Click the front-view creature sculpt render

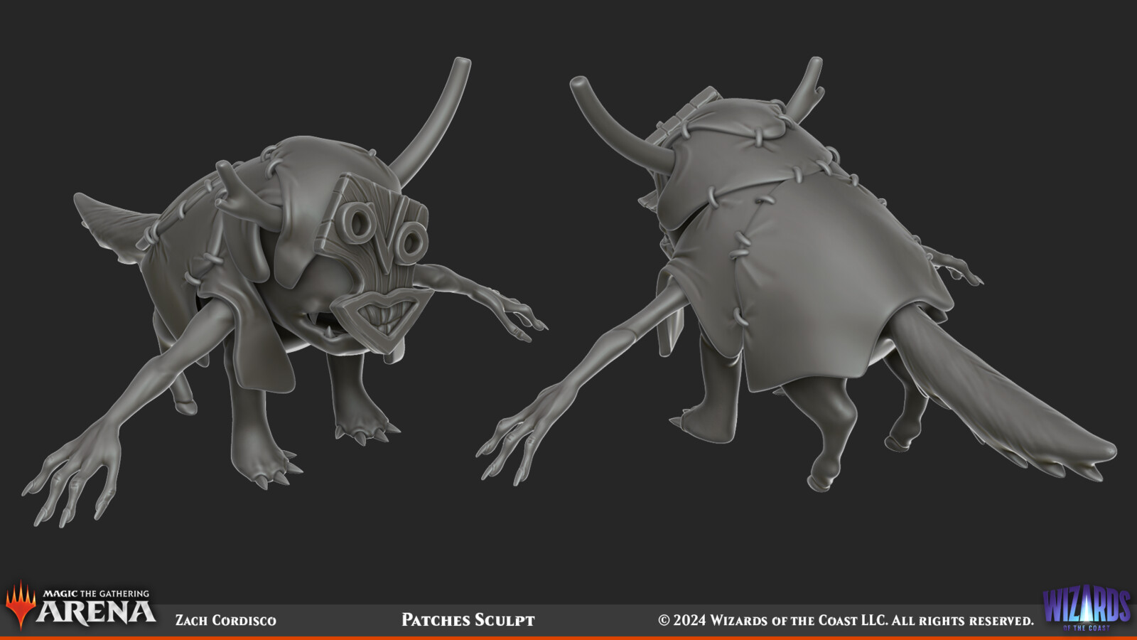tap(284, 292)
